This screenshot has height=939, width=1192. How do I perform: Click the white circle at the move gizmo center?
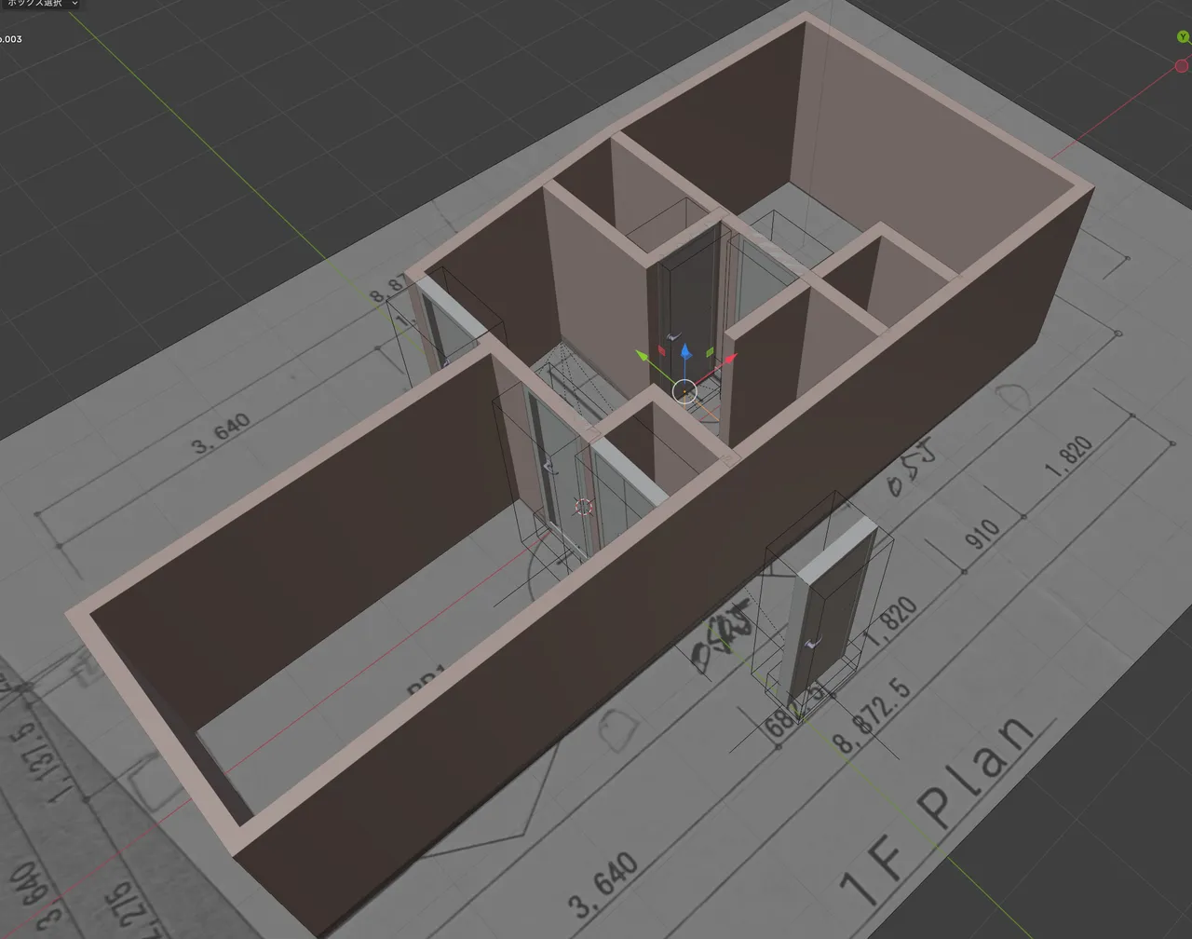click(x=684, y=392)
